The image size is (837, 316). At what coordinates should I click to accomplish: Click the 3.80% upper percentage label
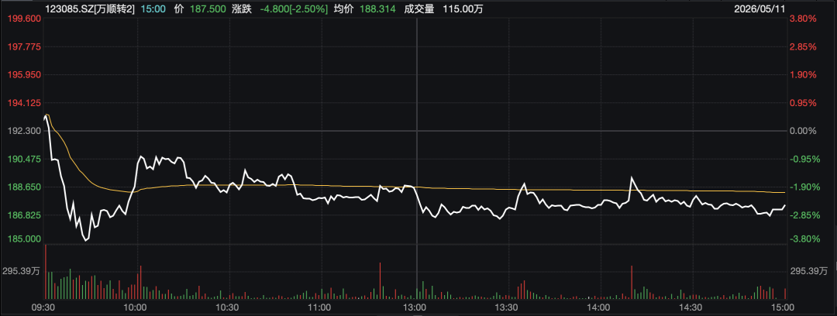pos(804,19)
